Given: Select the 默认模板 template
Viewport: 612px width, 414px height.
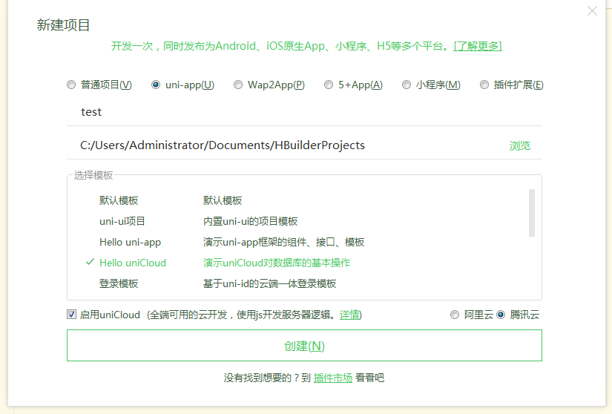Looking at the screenshot, I should point(119,200).
